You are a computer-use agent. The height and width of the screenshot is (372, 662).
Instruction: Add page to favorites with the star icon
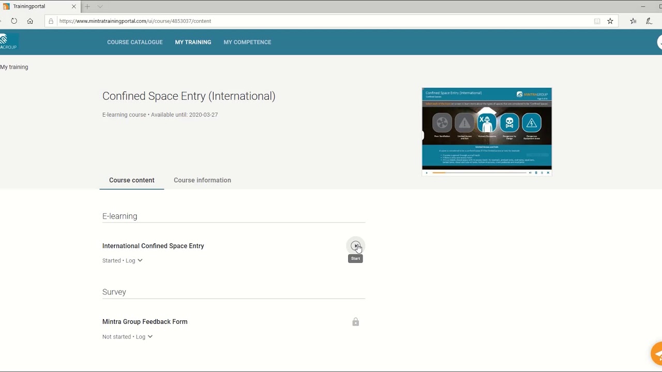click(610, 21)
